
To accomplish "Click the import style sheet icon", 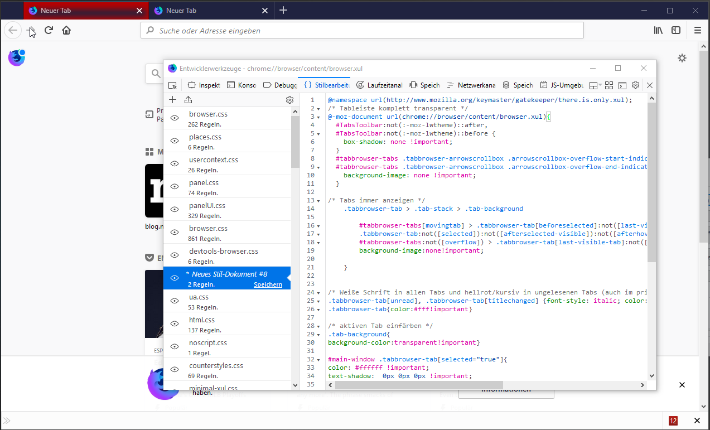I will pos(188,100).
